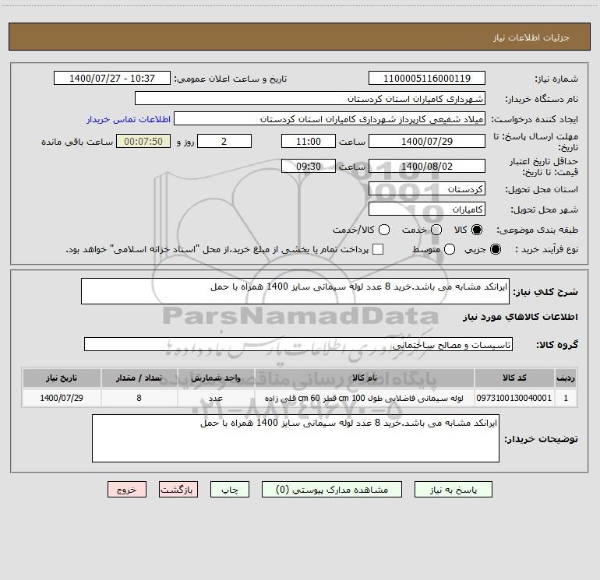Click the need date cell 1400/07/29
This screenshot has height=580, width=600.
62,398
